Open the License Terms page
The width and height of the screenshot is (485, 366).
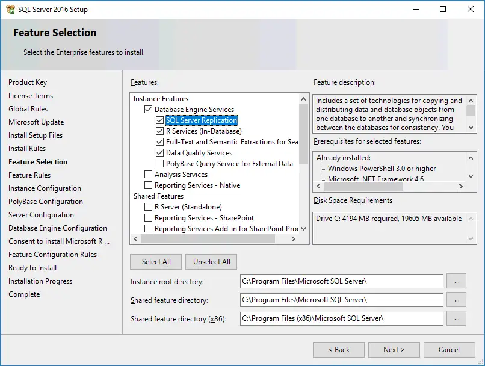(x=31, y=95)
